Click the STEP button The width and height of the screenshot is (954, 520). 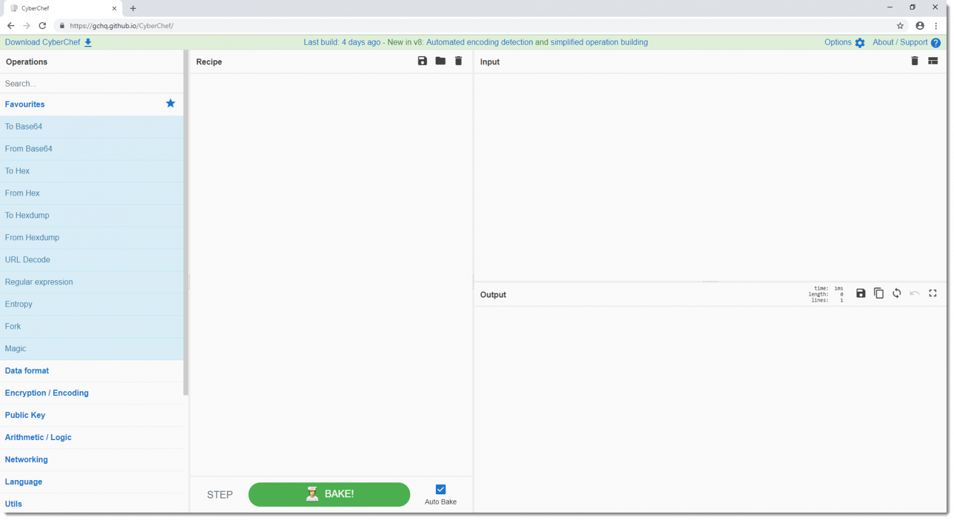[x=220, y=495]
